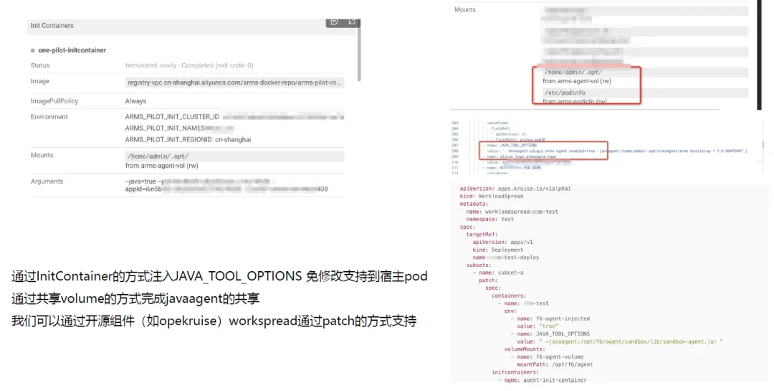Click the '- name: subset-a' YAML line
774x391 pixels.
click(498, 273)
